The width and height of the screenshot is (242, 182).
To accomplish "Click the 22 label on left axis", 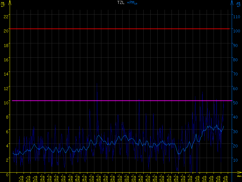I will pyautogui.click(x=5, y=16).
